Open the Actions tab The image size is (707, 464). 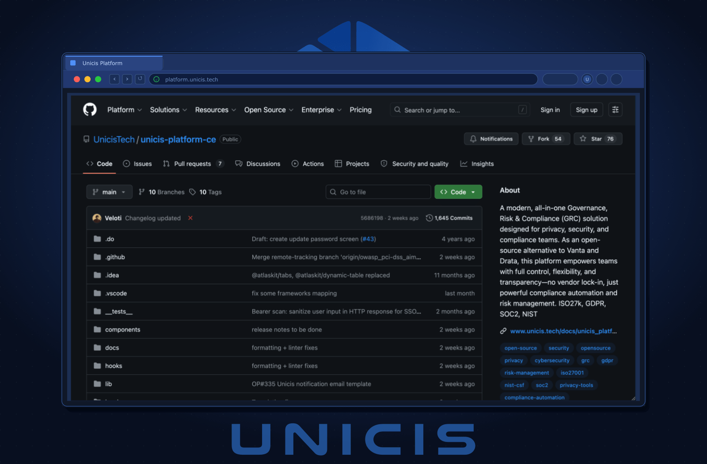308,164
